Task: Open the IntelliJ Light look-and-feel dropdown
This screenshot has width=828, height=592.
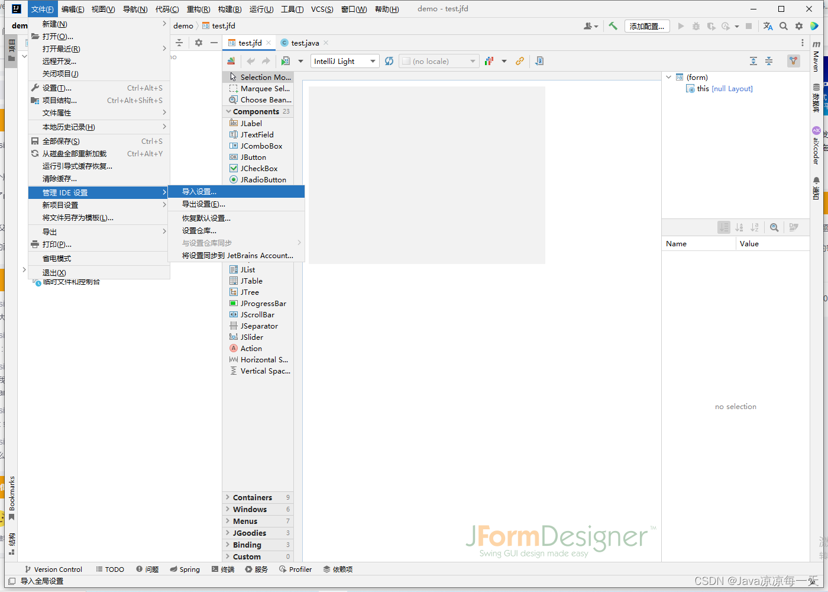Action: (345, 61)
